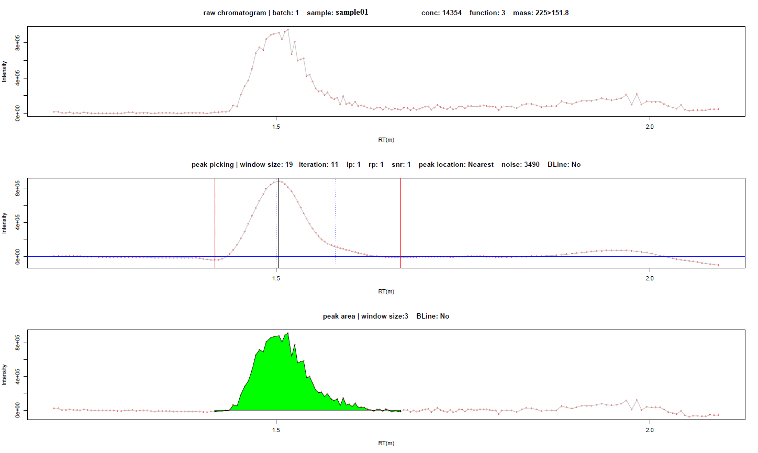The image size is (758, 453).
Task: Click the mass: 225>151.8 header label
Action: [541, 13]
